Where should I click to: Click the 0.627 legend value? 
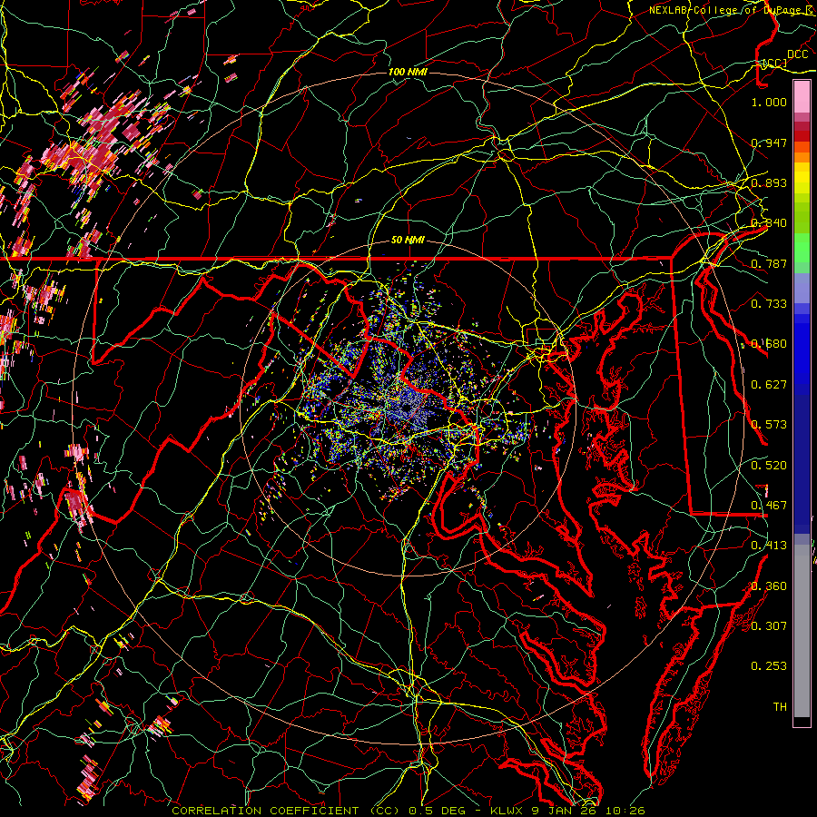click(x=769, y=385)
